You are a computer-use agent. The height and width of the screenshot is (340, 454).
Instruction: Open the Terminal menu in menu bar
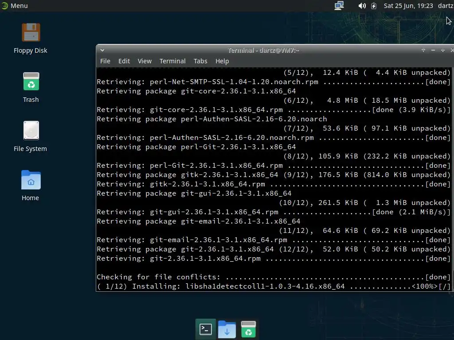172,61
